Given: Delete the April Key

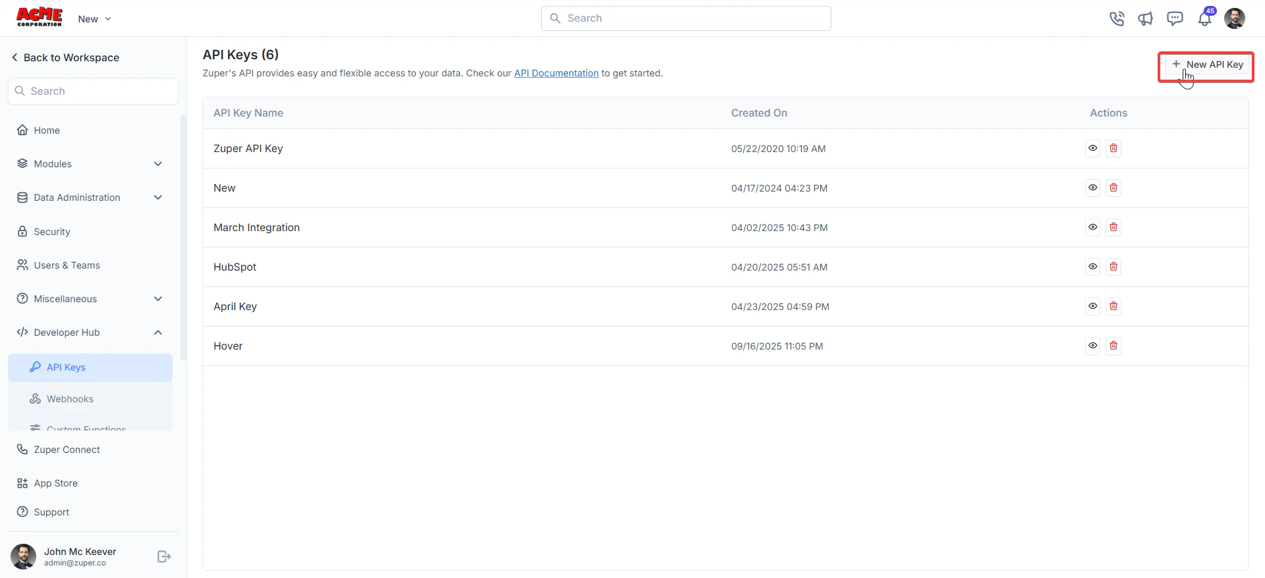Looking at the screenshot, I should coord(1113,306).
